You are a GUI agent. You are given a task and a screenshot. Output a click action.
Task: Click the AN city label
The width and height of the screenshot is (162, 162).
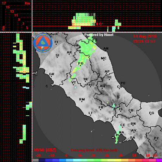click(x=106, y=49)
